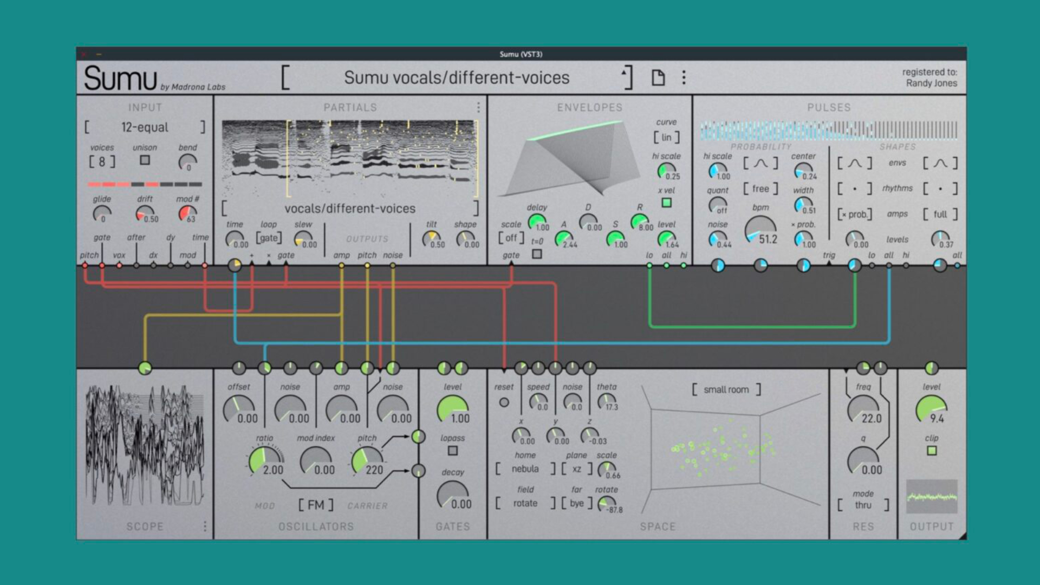
Task: Disable the x vel checkbox in Envelopes
Action: point(666,203)
